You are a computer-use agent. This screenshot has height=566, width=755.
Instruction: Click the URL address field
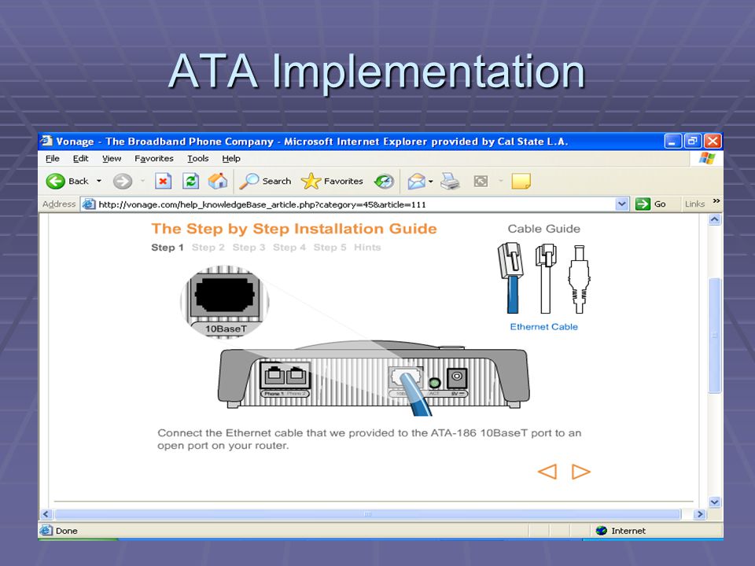click(356, 204)
